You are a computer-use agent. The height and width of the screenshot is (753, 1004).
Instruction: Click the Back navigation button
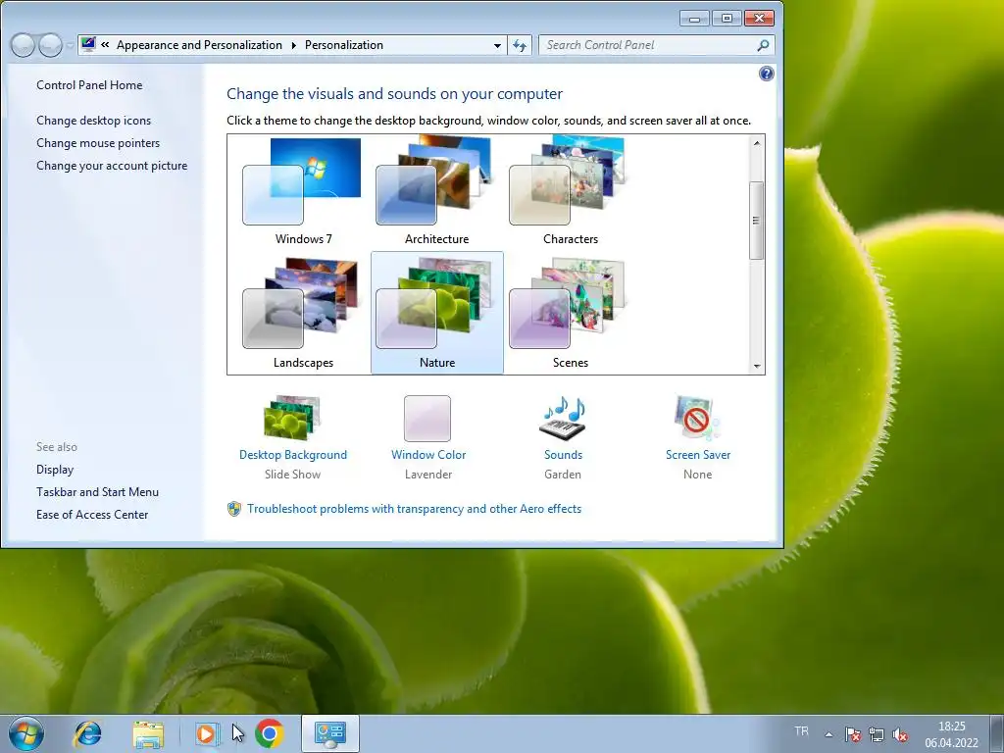click(23, 45)
